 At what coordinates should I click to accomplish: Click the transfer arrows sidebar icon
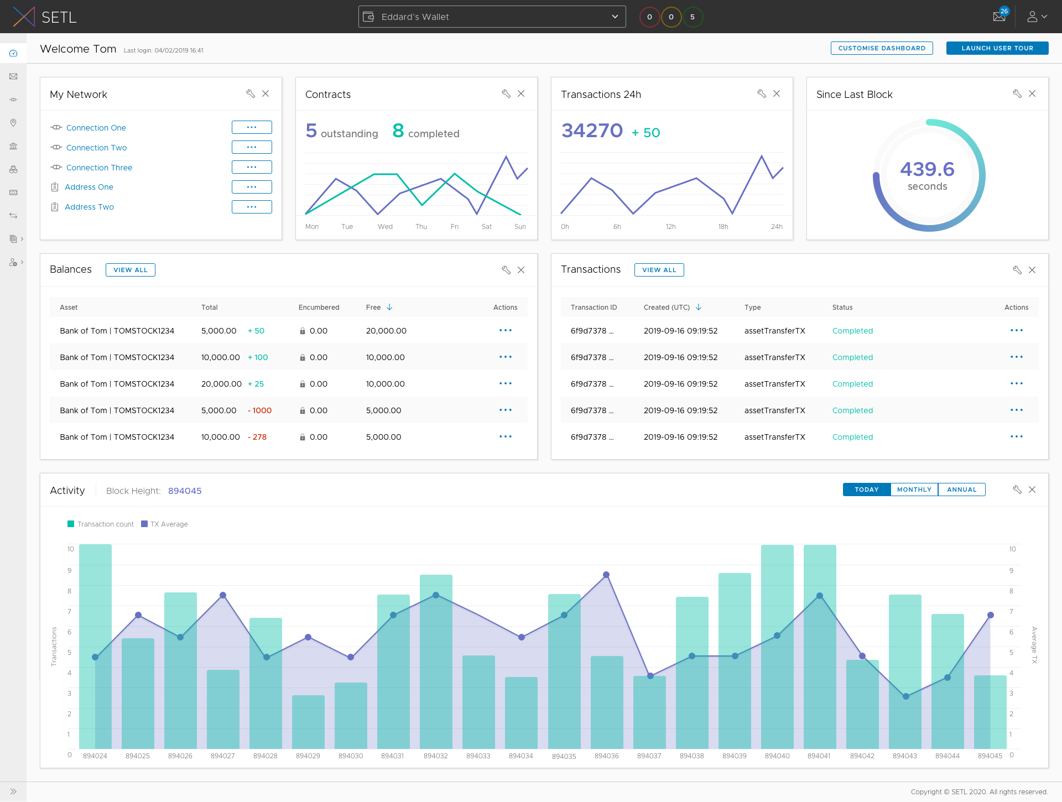(13, 216)
